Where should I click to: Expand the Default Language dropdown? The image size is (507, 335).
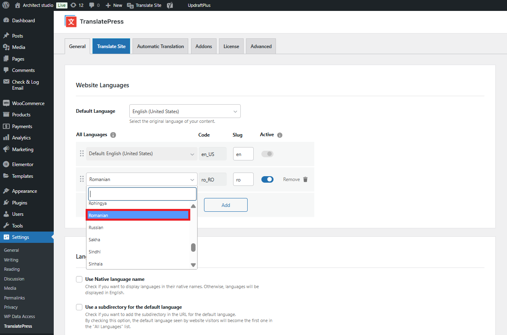[185, 111]
